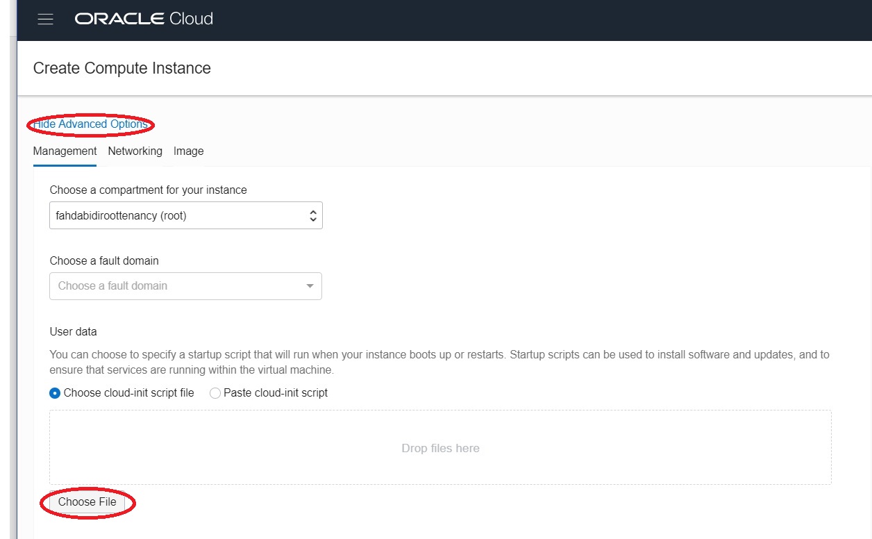
Task: Open the Networking tab
Action: tap(135, 151)
